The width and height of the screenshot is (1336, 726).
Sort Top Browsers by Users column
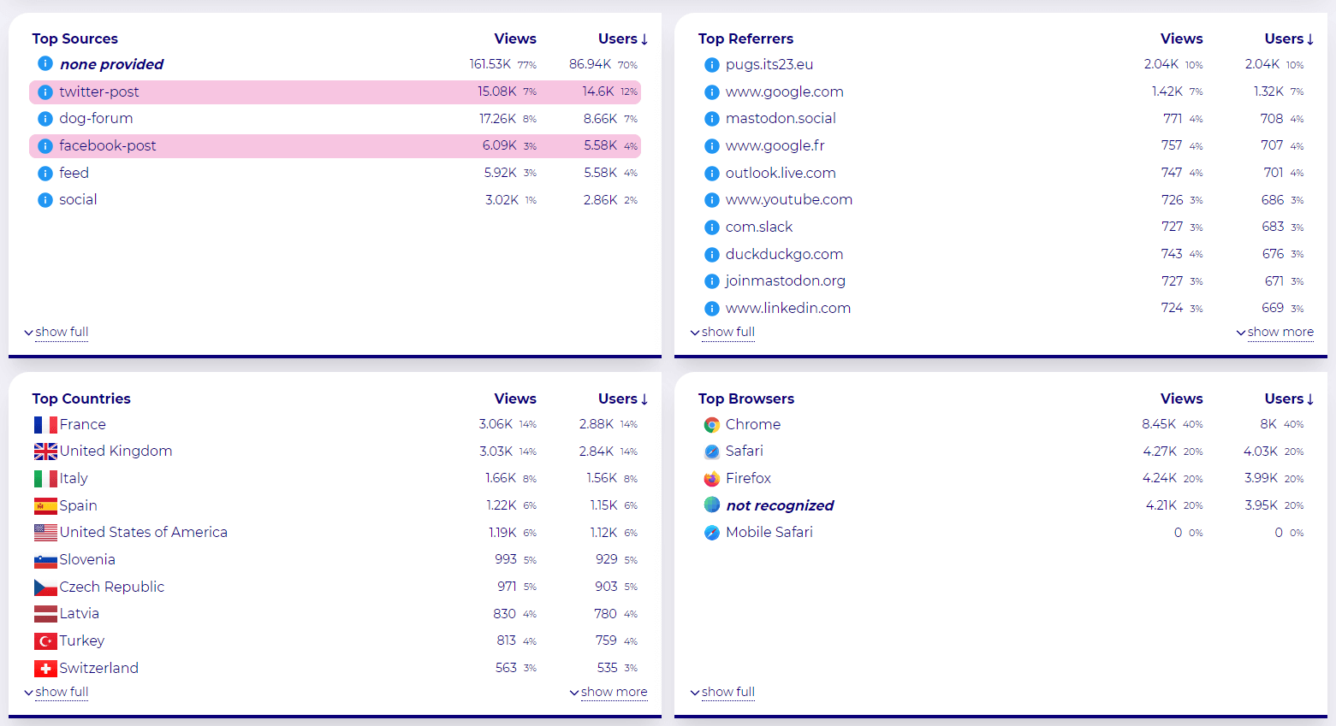(1289, 398)
